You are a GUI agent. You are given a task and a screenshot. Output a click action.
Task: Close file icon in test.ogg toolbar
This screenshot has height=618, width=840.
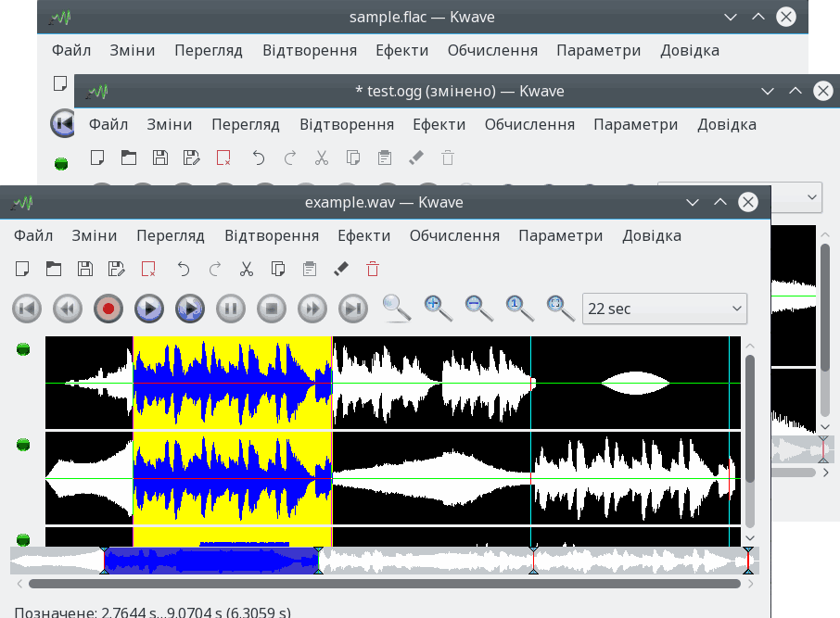tap(223, 158)
